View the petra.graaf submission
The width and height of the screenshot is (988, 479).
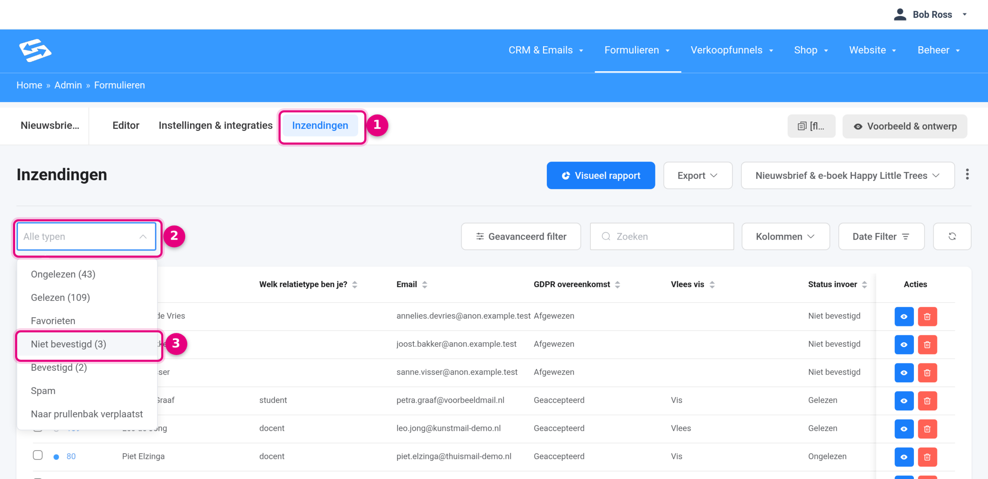click(x=904, y=401)
